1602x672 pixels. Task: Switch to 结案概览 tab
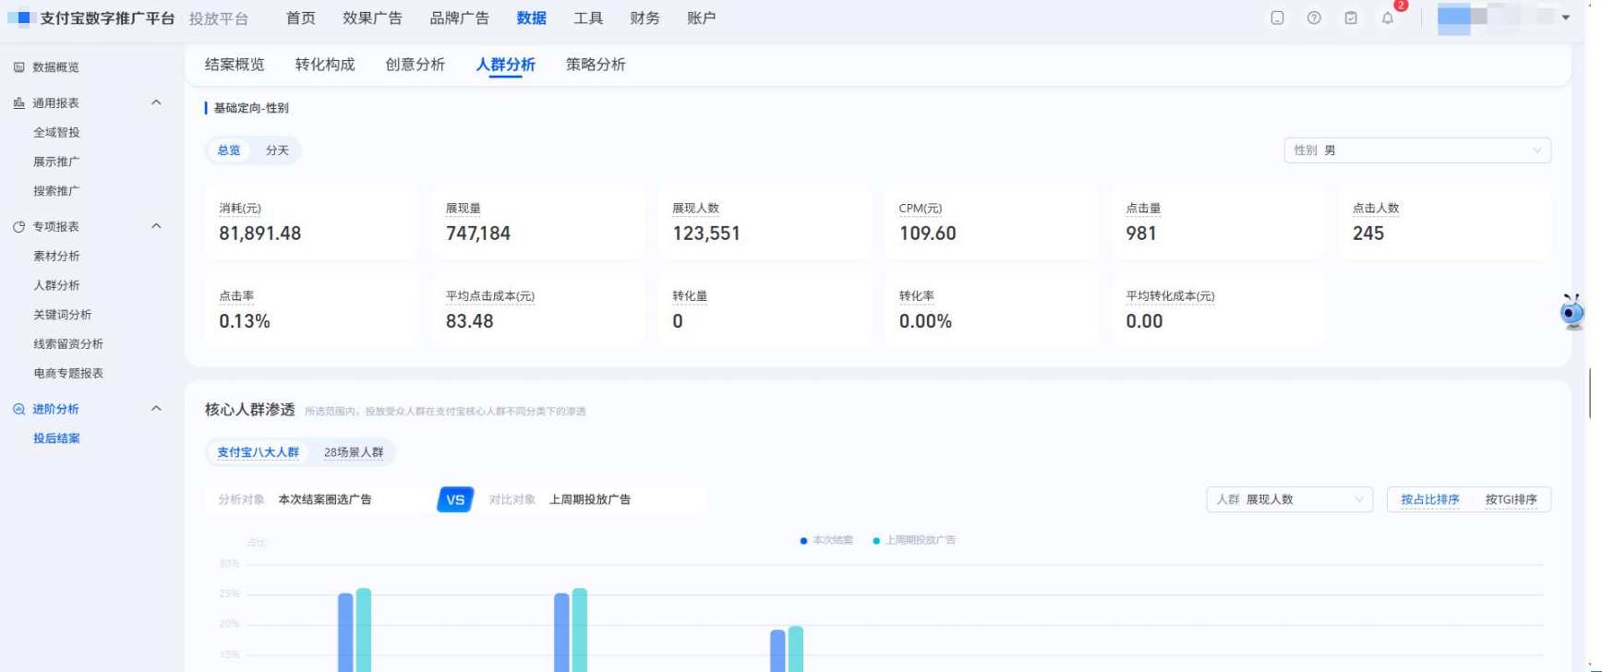[x=235, y=65]
